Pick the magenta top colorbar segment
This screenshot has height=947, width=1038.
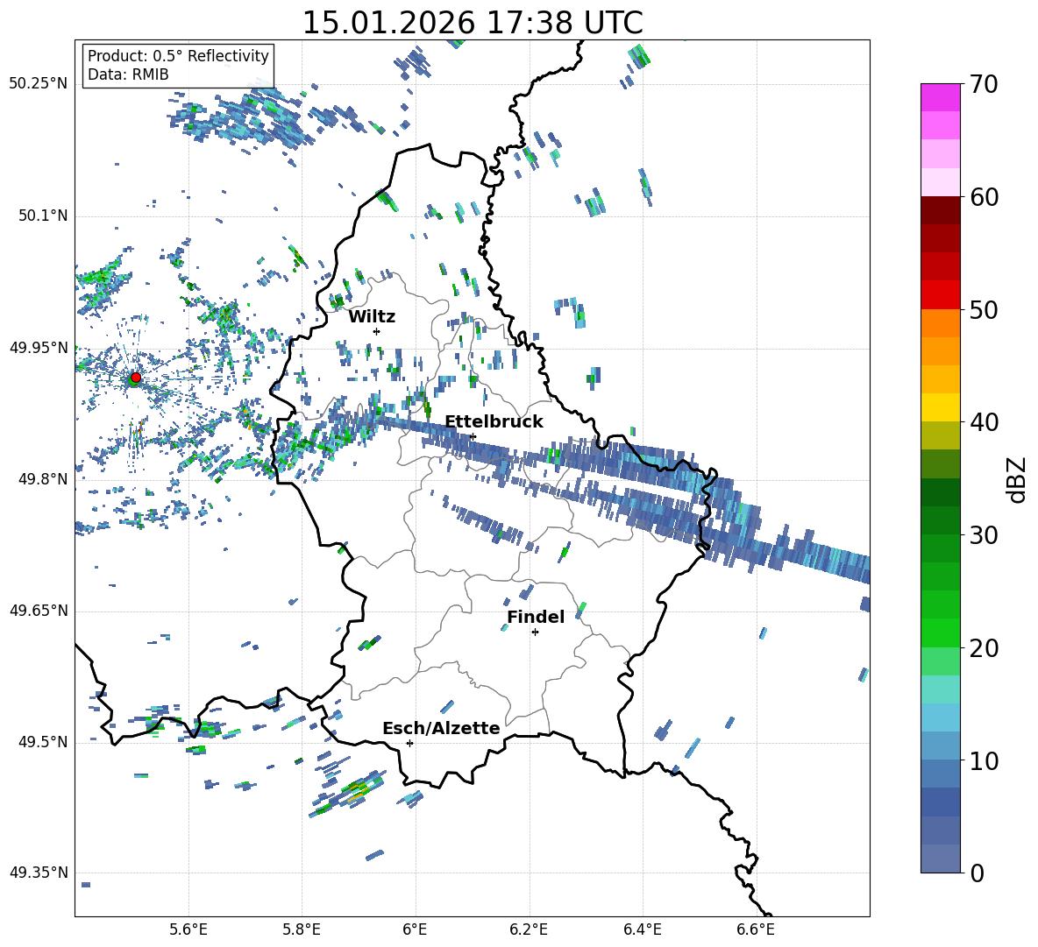coord(941,97)
